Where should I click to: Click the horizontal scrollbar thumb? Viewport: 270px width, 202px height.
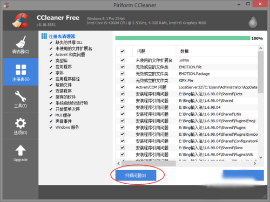coord(148,163)
